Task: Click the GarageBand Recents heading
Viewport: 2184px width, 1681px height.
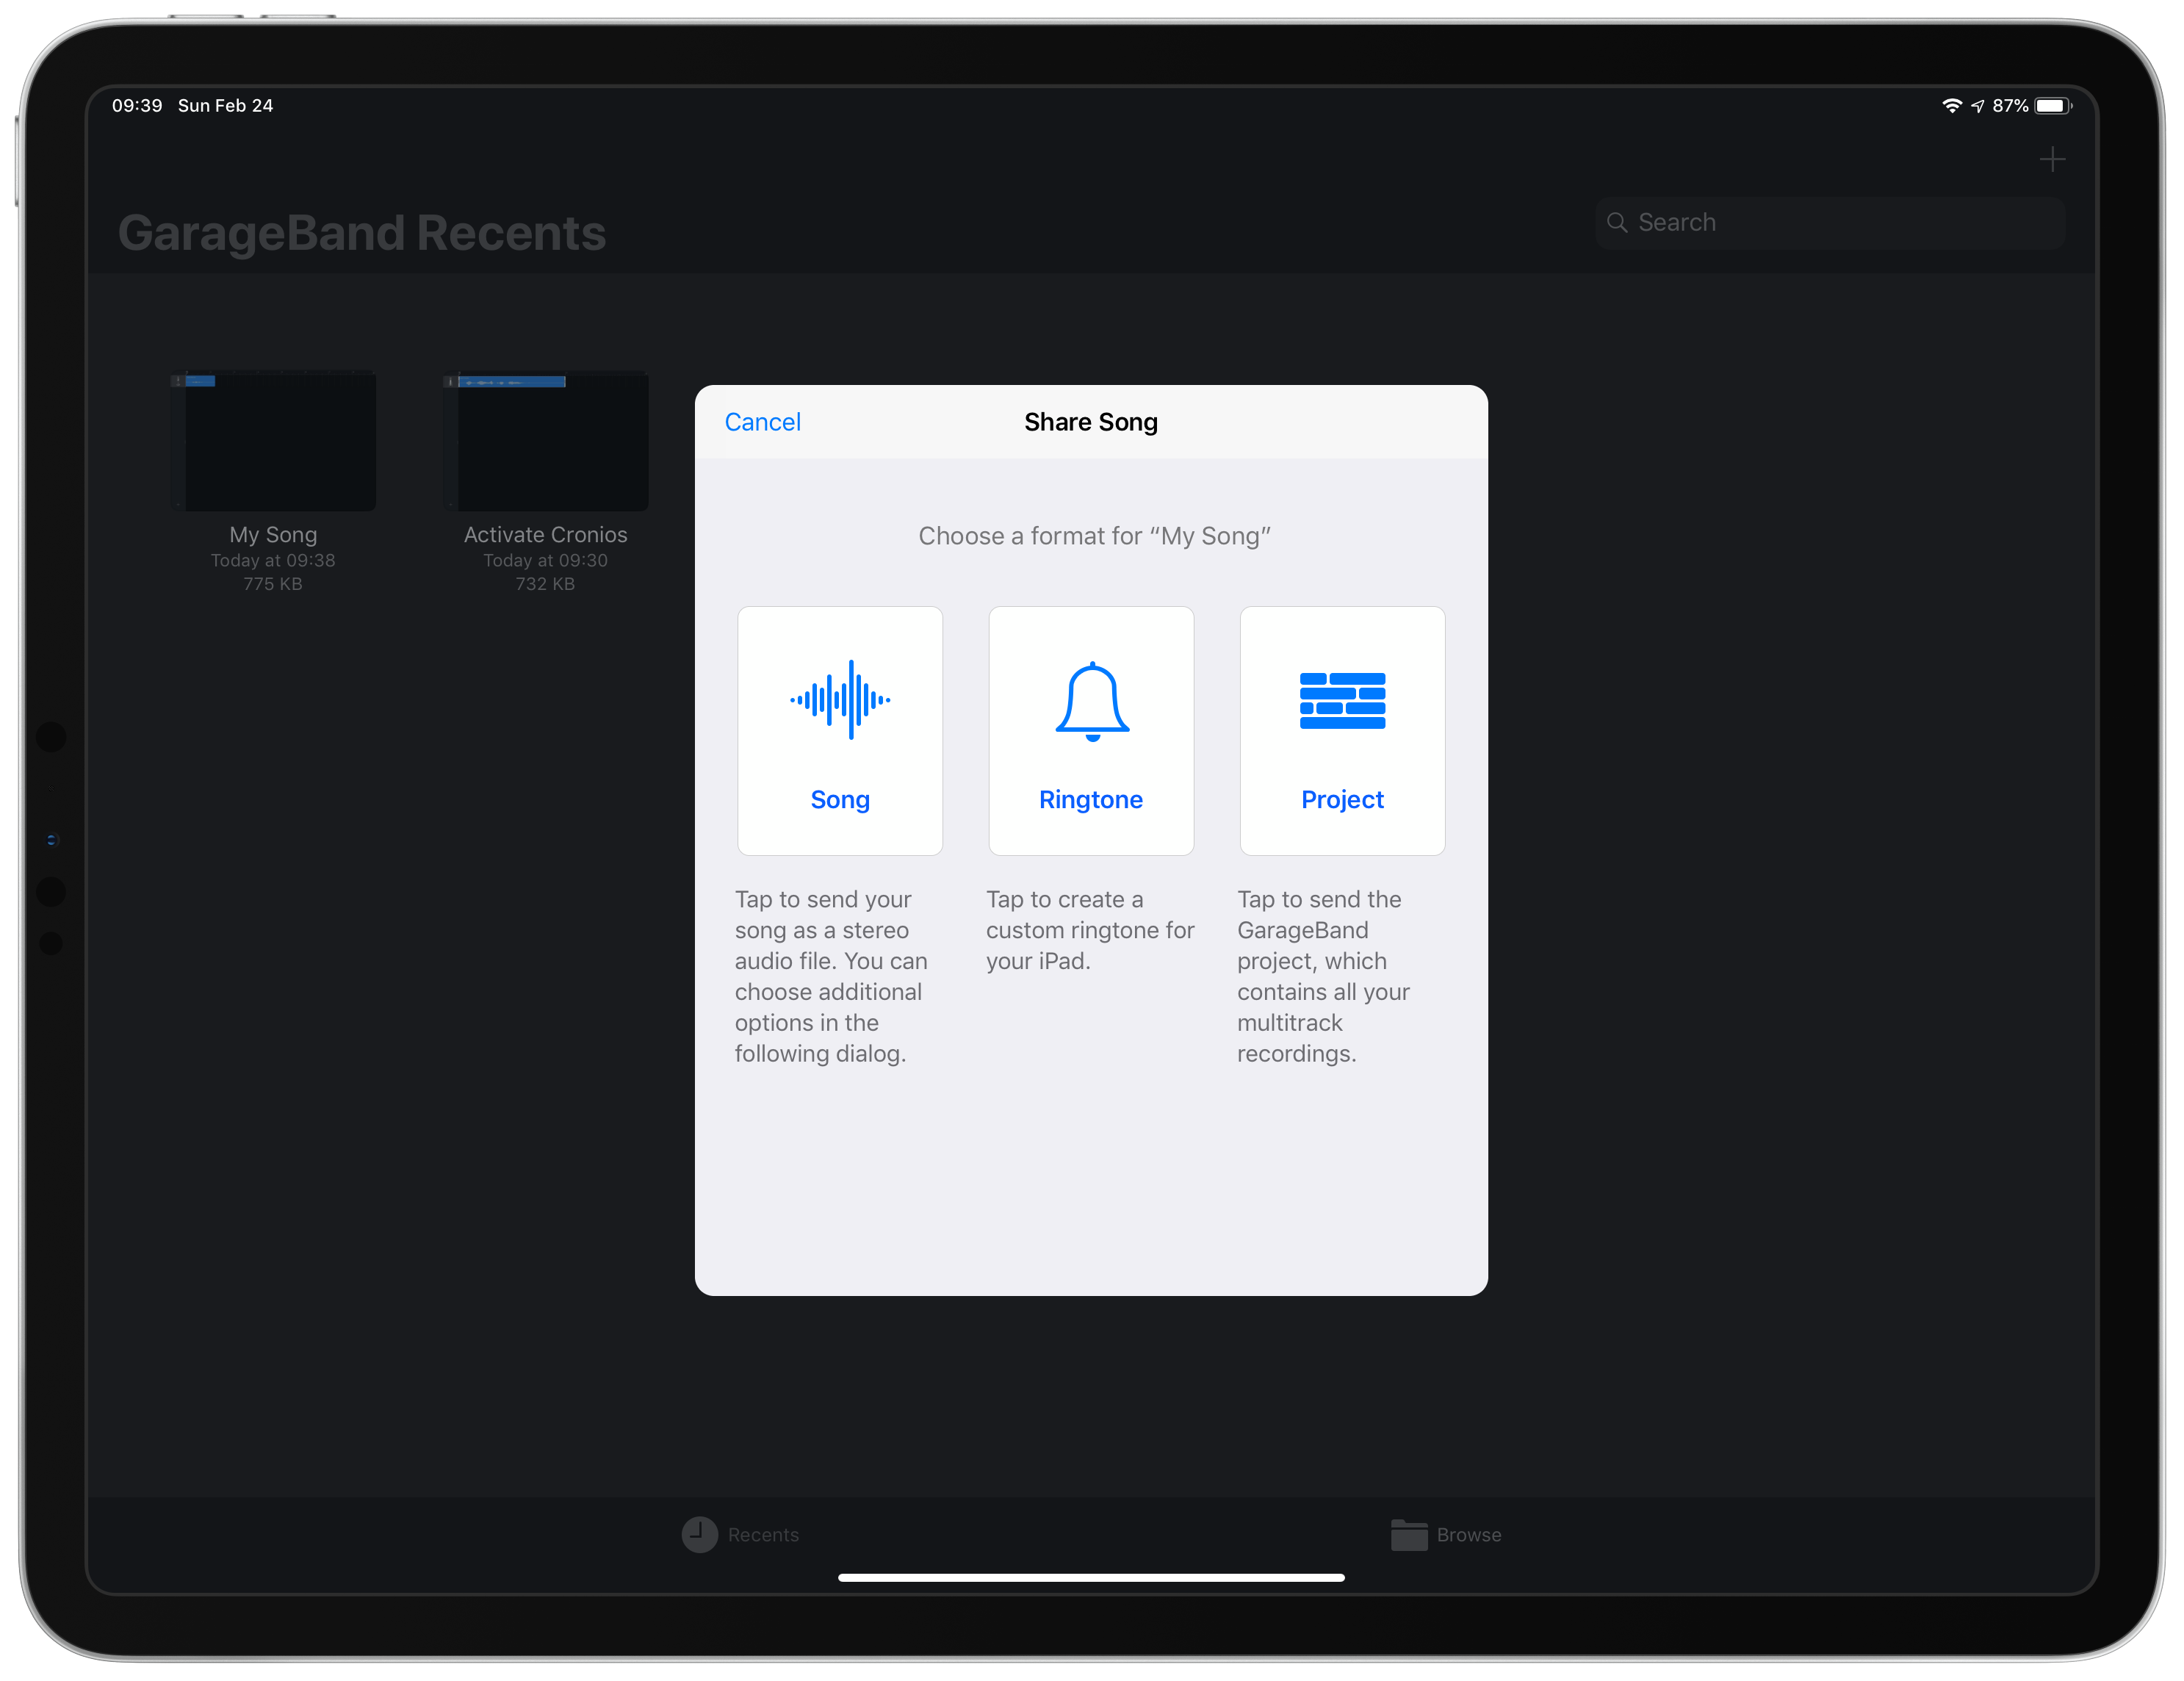Action: pos(362,233)
